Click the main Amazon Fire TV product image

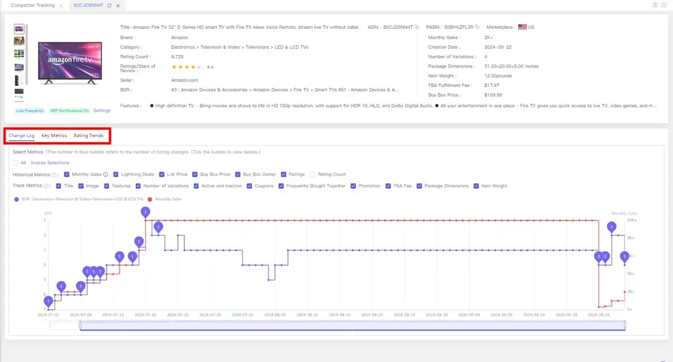70,62
